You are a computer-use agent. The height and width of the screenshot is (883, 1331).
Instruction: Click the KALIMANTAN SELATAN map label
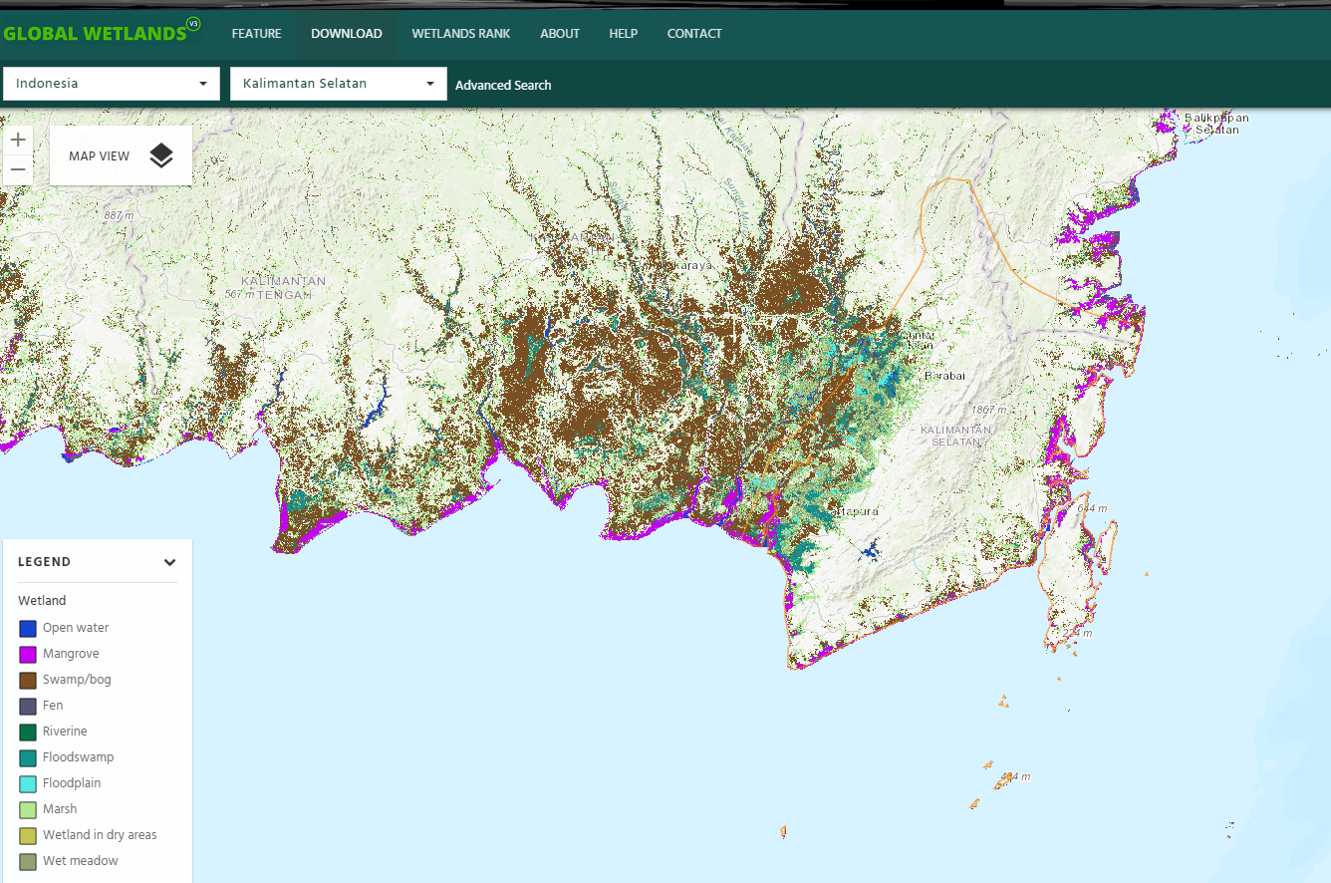click(x=956, y=436)
